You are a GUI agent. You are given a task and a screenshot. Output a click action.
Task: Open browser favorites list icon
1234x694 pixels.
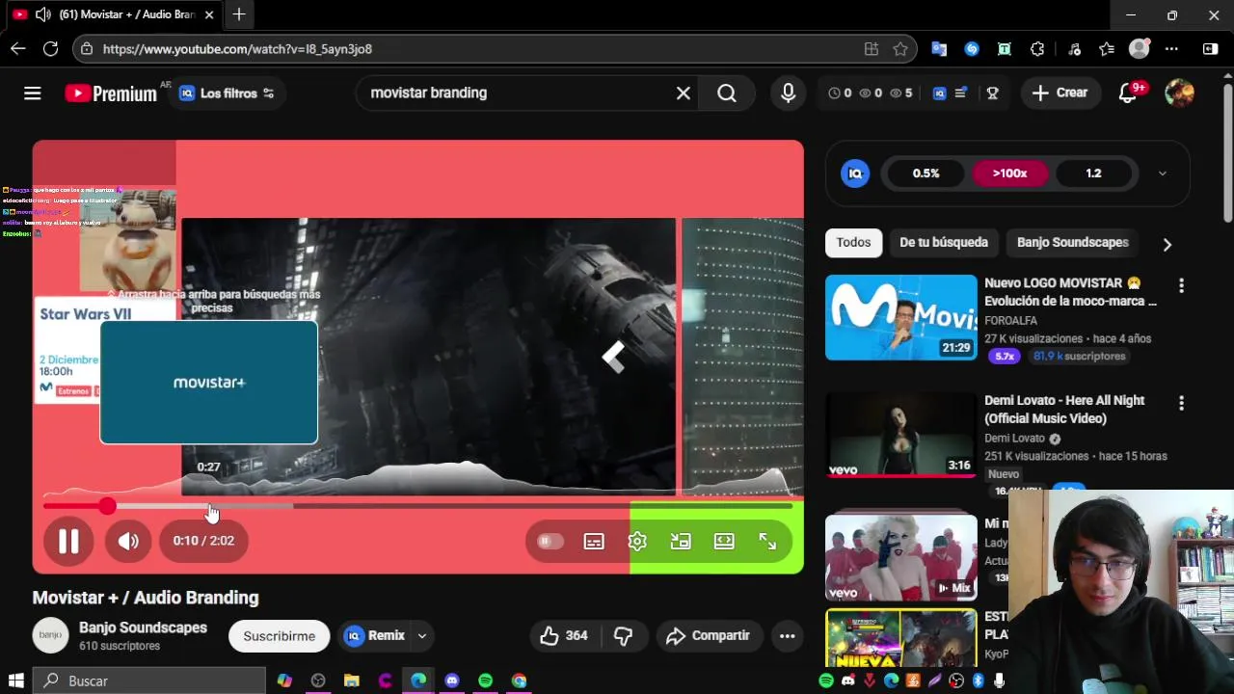(1107, 49)
